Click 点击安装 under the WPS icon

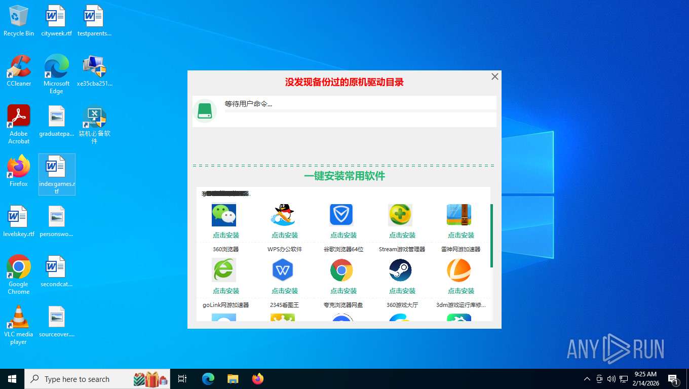tap(285, 291)
